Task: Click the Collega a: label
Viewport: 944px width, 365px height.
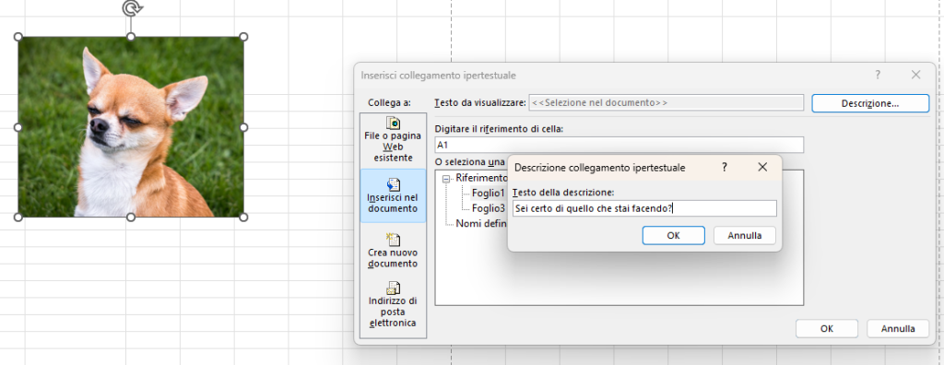Action: pyautogui.click(x=390, y=103)
